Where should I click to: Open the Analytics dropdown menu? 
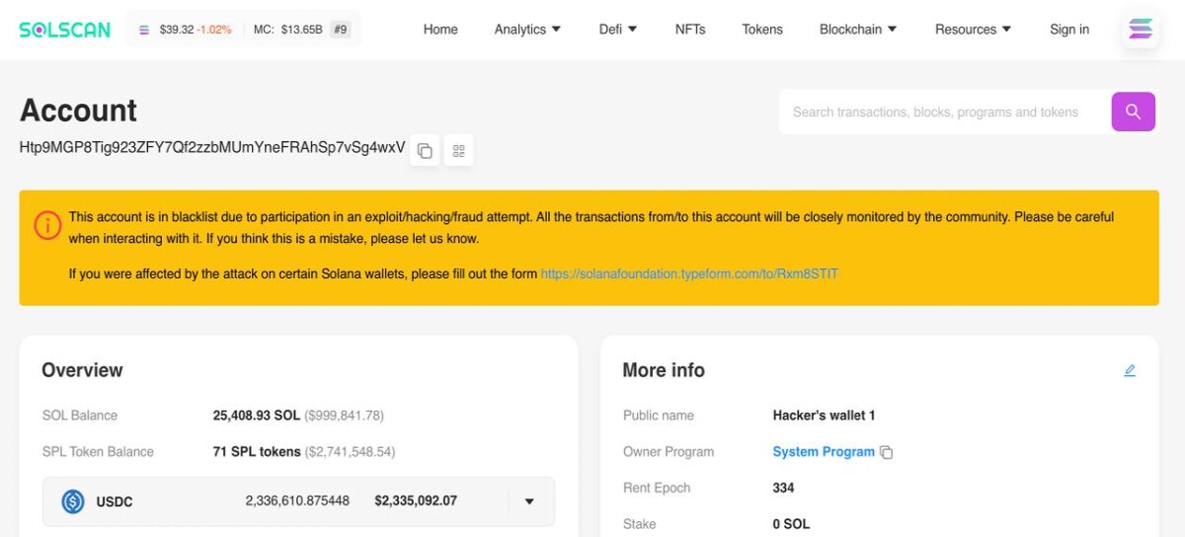pos(527,30)
